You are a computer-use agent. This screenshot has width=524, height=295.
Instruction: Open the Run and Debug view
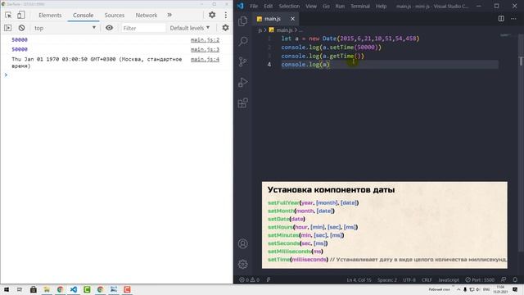[243, 82]
